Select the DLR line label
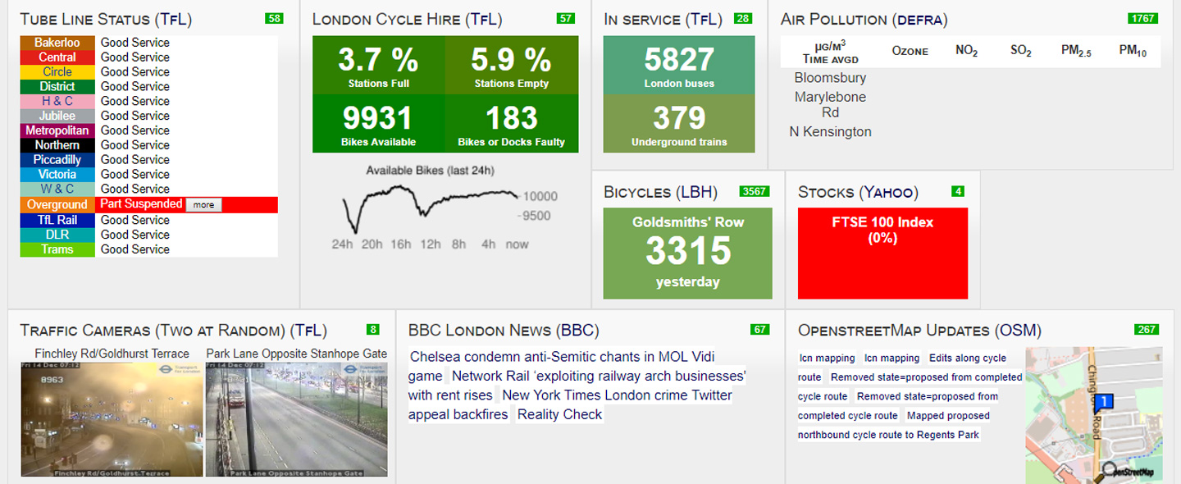 point(57,235)
